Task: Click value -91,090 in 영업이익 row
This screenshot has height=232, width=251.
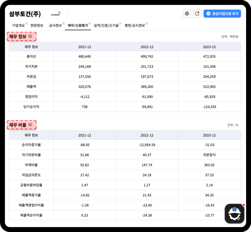Action: pyautogui.click(x=147, y=97)
